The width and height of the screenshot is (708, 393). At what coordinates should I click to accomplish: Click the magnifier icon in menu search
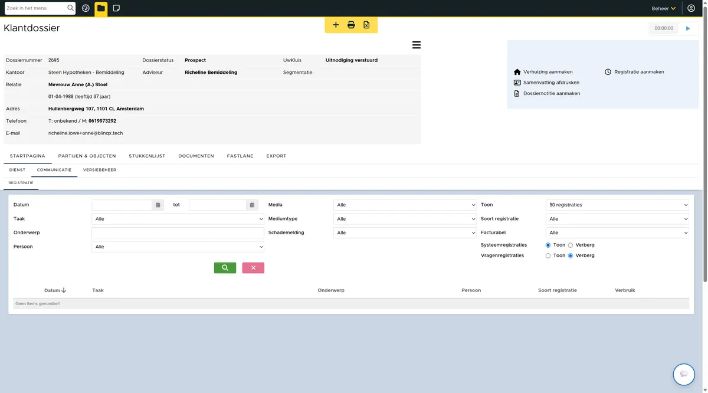click(x=71, y=8)
